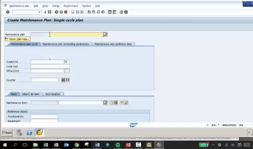Show hidden system tray icons chevron
This screenshot has height=149, width=253.
[x=213, y=145]
